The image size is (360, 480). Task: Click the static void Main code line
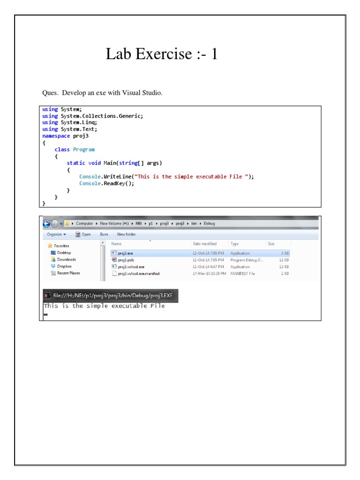[114, 163]
